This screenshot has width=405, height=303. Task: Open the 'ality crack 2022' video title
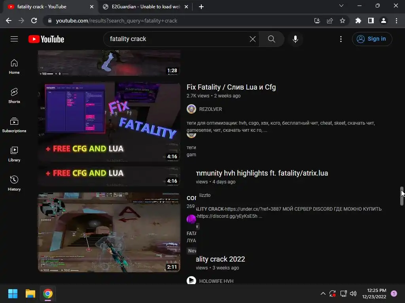(x=220, y=259)
